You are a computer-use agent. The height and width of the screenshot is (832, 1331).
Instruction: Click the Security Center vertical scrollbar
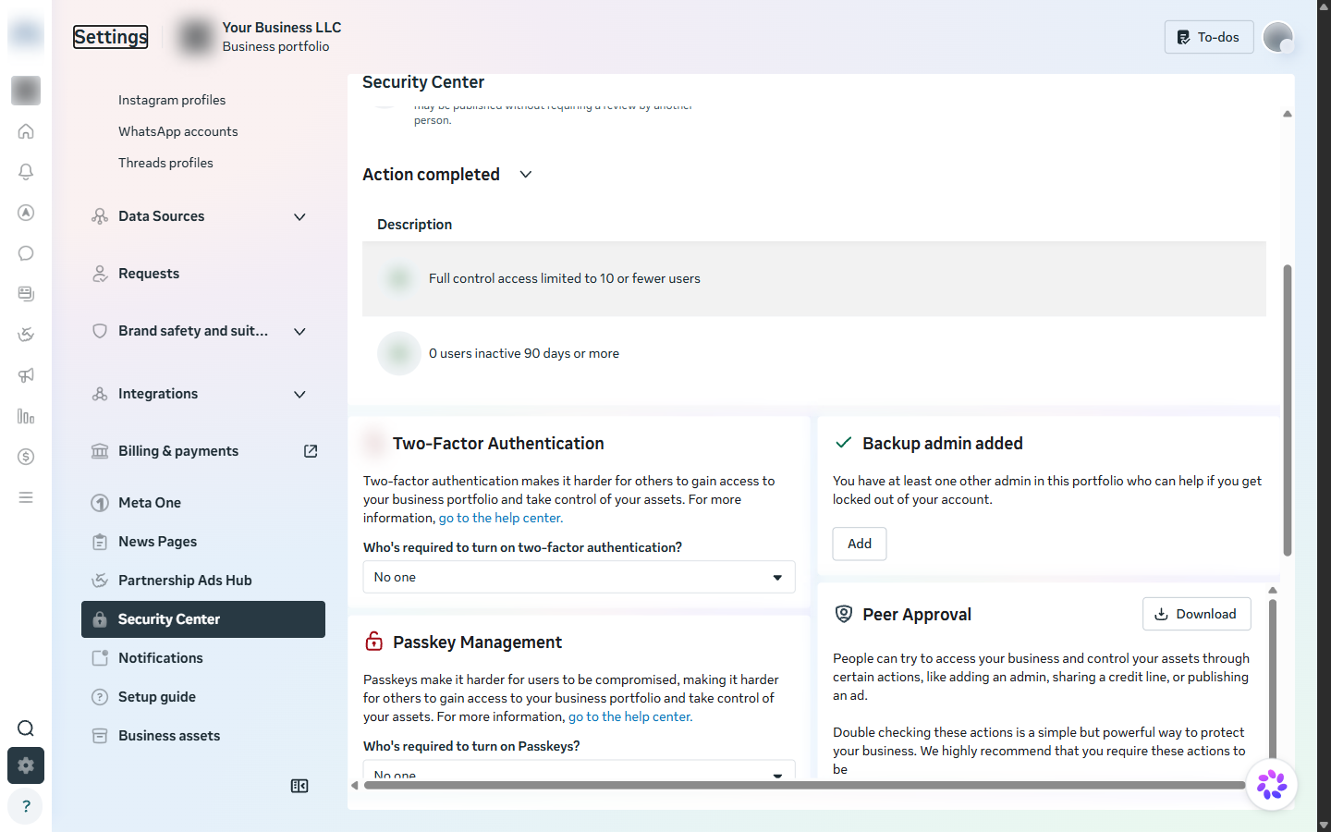[x=1288, y=410]
